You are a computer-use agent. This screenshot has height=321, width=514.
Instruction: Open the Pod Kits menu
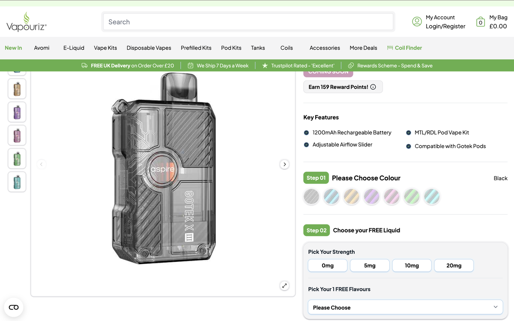point(231,48)
